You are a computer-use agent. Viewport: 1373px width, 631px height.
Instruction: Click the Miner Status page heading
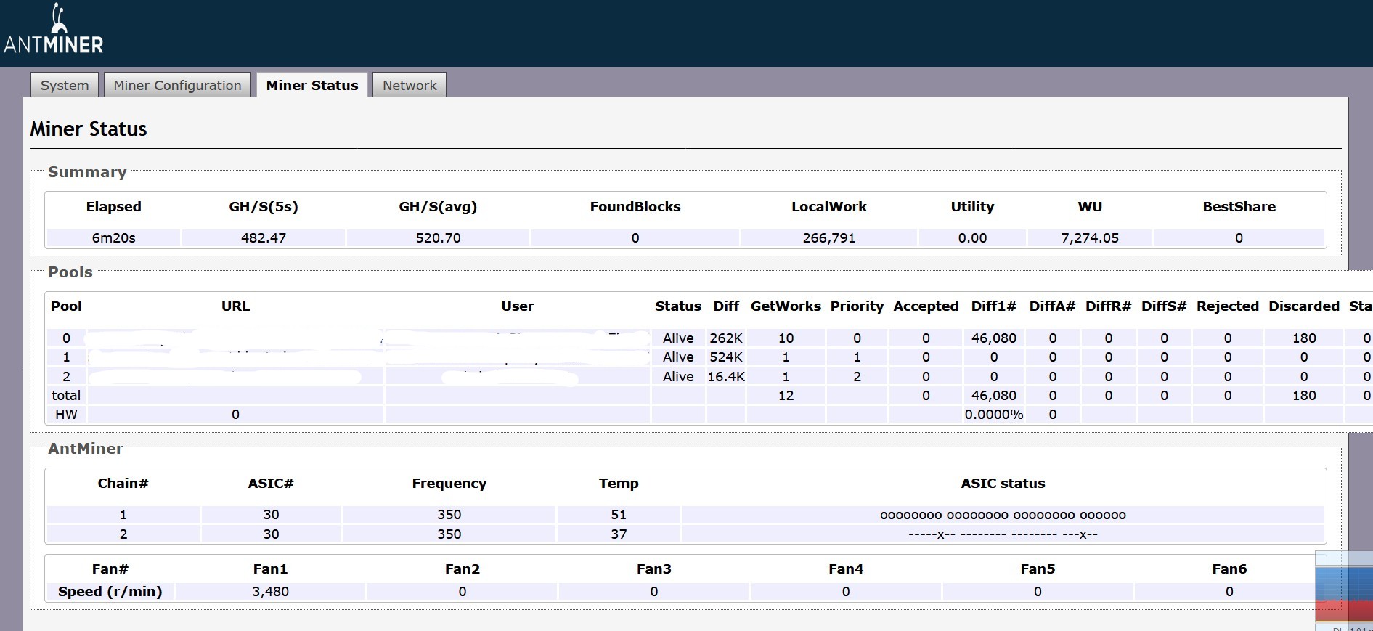coord(89,129)
